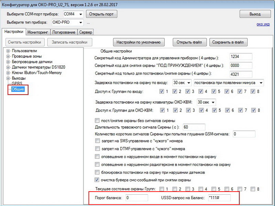Select GPRS in the settings tree
The image size is (275, 206).
[x=17, y=83]
